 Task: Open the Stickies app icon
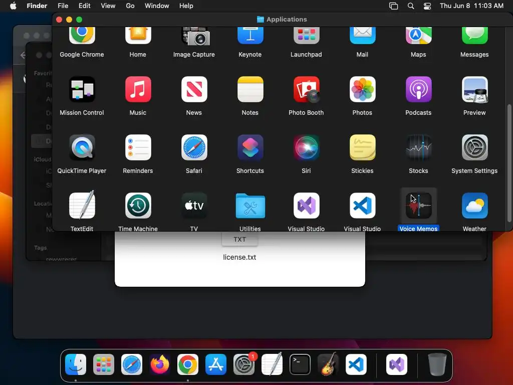(x=362, y=147)
